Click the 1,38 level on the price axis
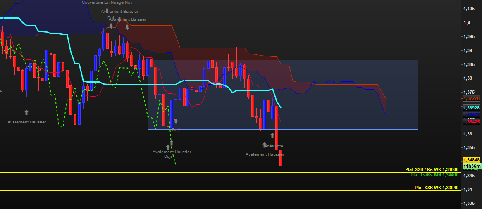 [469, 78]
